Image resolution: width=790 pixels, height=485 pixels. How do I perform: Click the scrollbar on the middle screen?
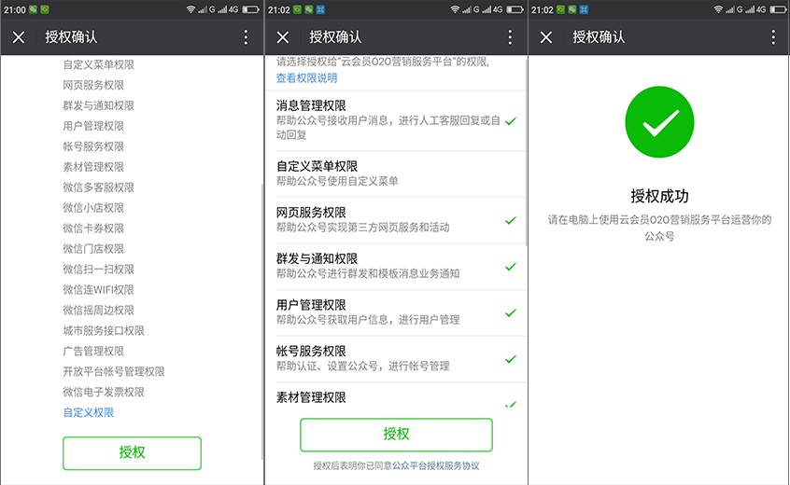[527, 154]
